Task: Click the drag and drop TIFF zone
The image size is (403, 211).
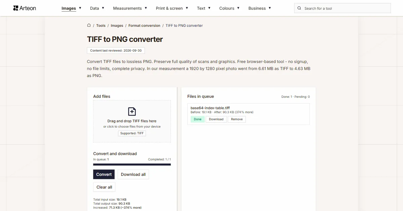Action: point(132,121)
